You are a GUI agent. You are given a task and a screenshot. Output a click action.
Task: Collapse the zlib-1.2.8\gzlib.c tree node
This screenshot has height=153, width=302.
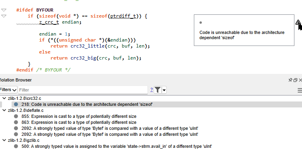coord(4,140)
